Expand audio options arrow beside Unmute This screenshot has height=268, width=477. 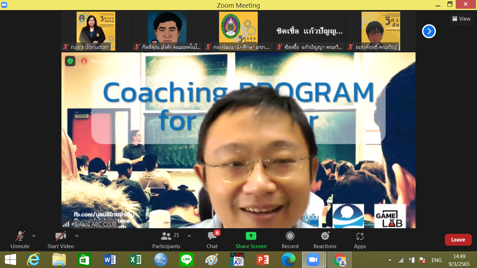[x=34, y=236]
